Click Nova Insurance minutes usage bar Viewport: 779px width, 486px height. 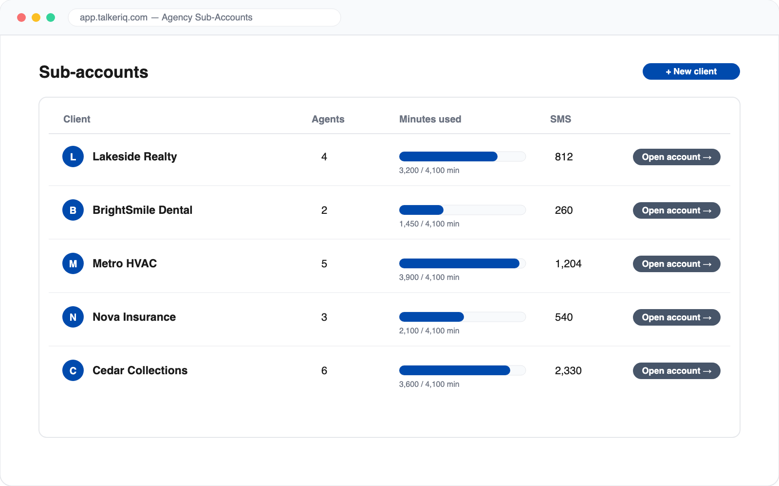tap(463, 317)
